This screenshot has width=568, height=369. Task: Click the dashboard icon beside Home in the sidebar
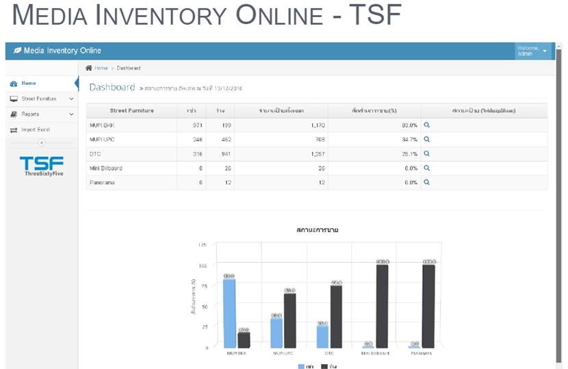pyautogui.click(x=14, y=84)
